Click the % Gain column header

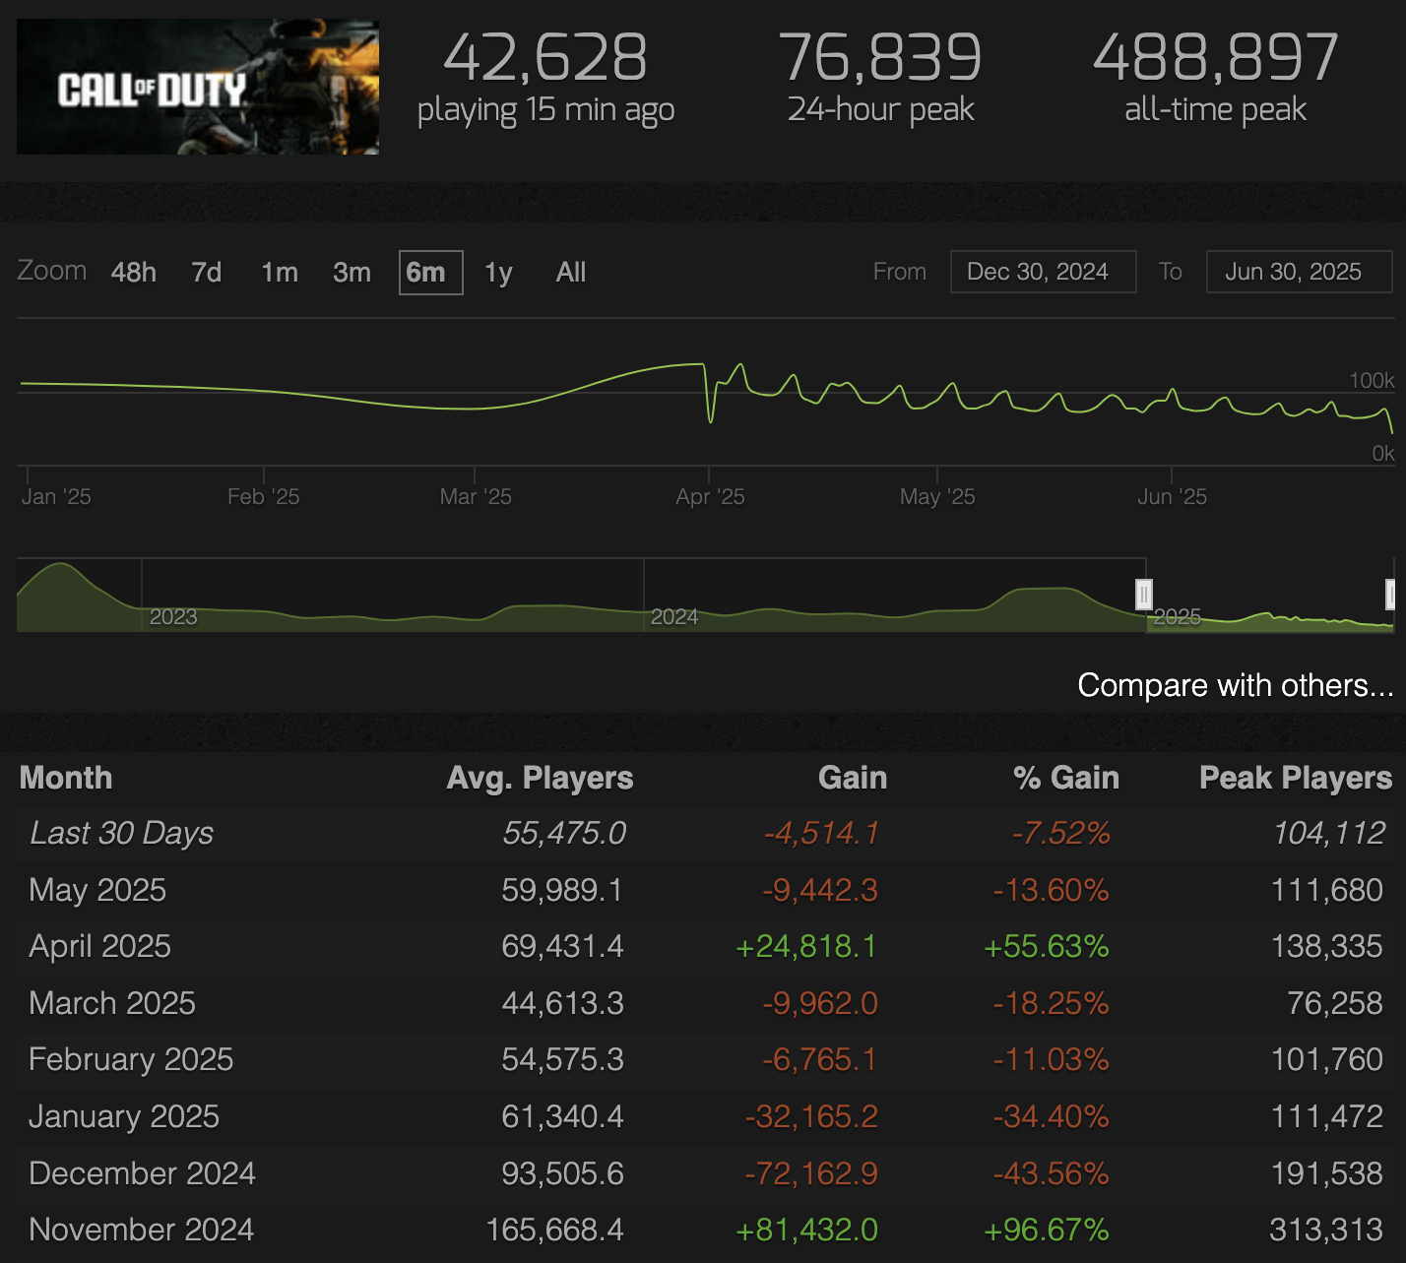tap(1066, 778)
